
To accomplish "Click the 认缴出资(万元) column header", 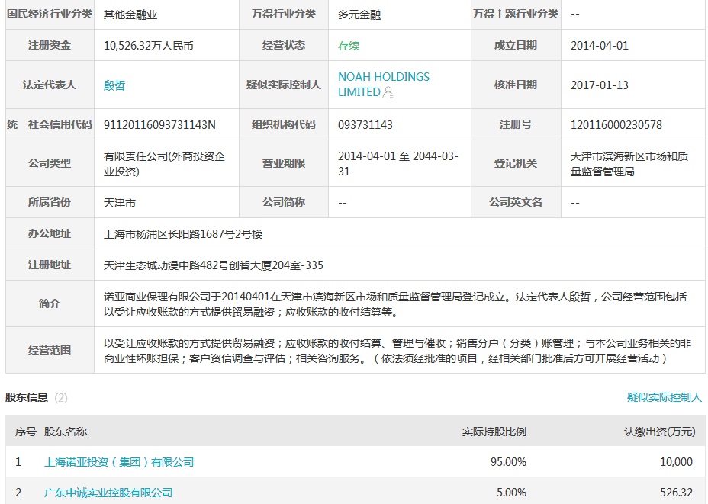I will pos(660,432).
